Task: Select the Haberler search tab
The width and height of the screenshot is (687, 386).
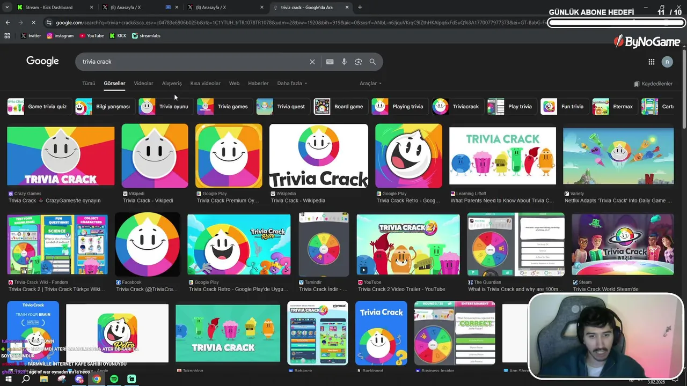Action: pyautogui.click(x=258, y=84)
